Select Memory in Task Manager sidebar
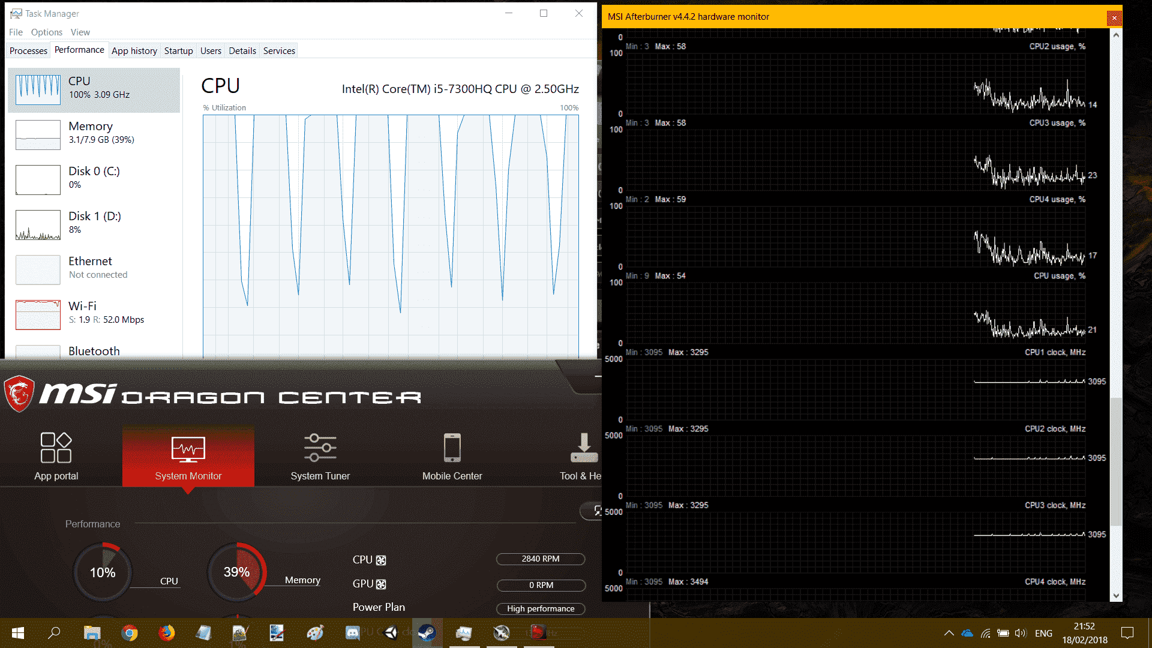This screenshot has width=1152, height=648. click(x=94, y=135)
